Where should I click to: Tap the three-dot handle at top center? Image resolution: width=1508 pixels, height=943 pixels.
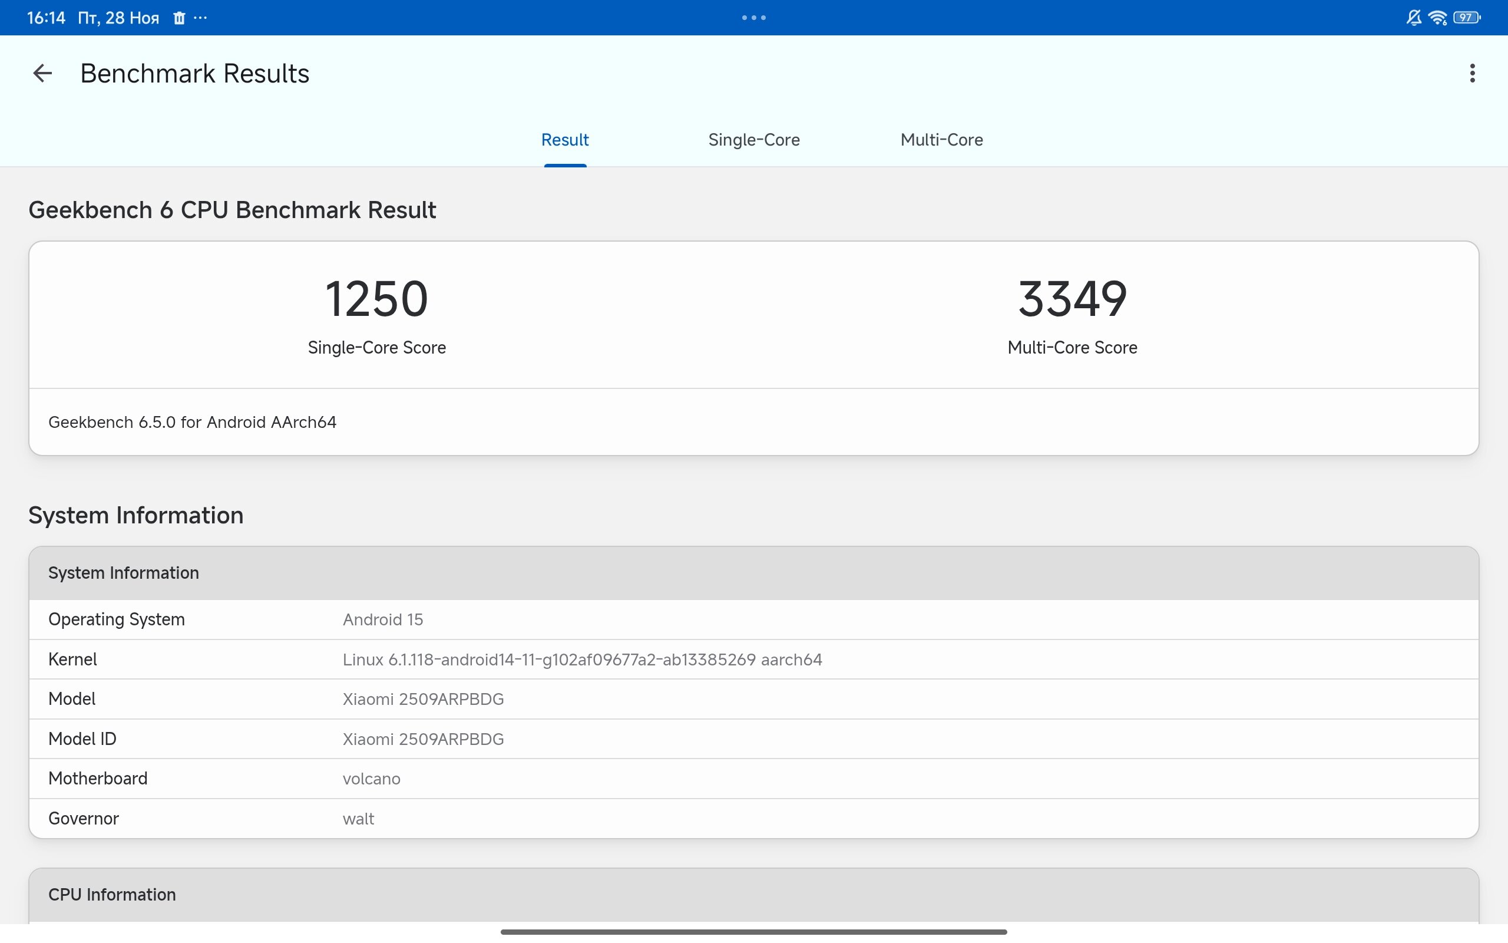[x=753, y=18]
